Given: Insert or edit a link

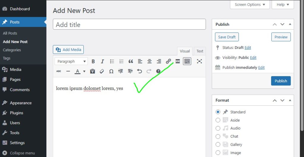Looking at the screenshot, I should 168,62.
